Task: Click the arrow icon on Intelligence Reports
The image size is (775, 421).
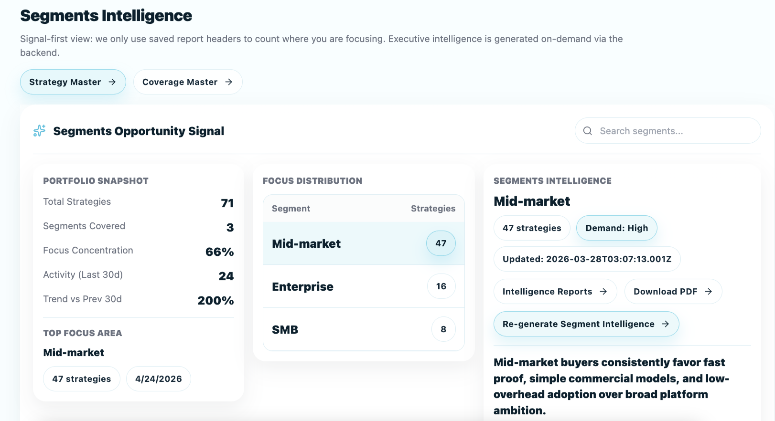Action: (x=603, y=292)
